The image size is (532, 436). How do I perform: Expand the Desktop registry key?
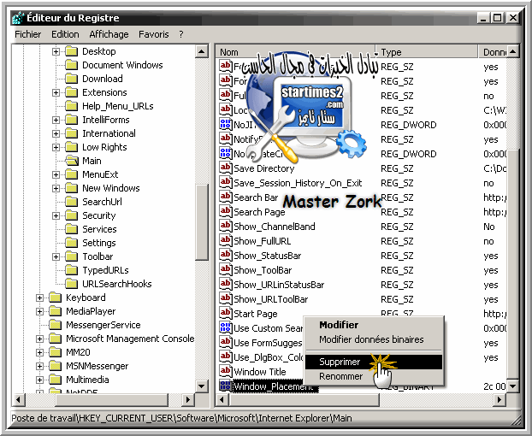tap(56, 51)
